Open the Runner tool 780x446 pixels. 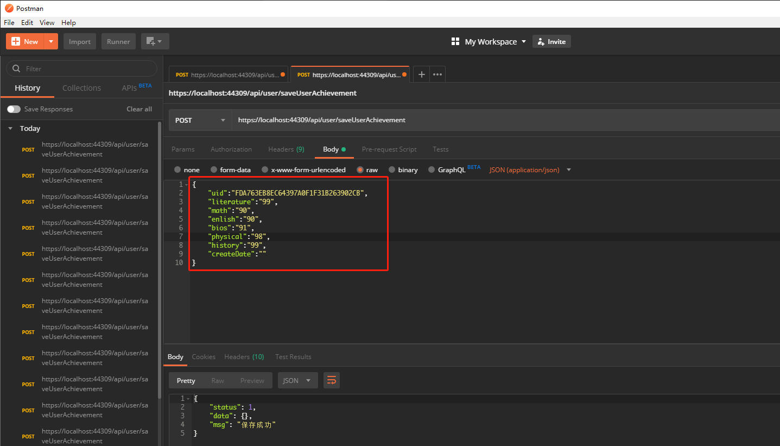point(118,41)
